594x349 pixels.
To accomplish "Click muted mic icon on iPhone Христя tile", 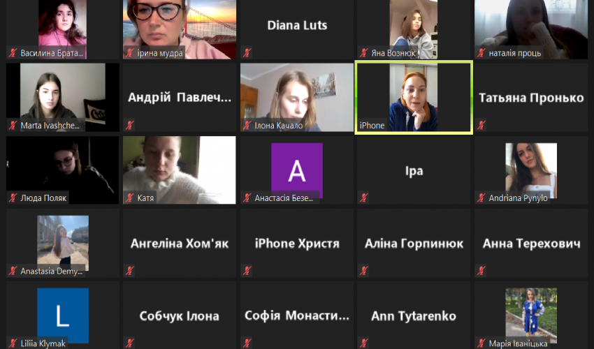I will pyautogui.click(x=247, y=271).
